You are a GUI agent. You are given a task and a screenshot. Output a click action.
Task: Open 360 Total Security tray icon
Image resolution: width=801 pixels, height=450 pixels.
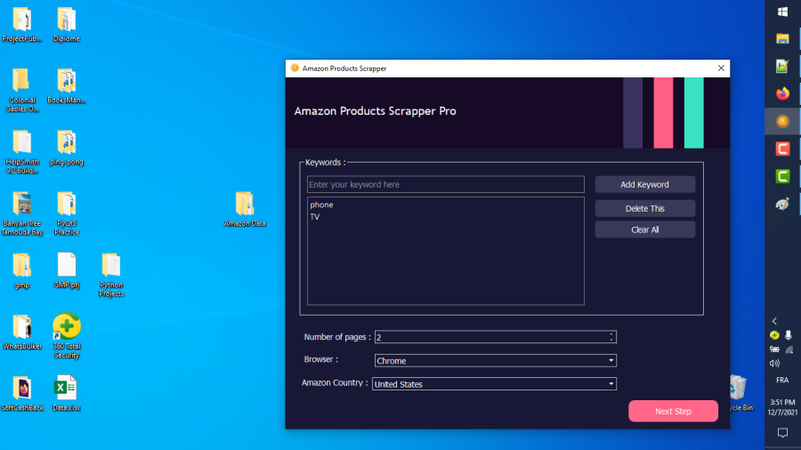(x=774, y=335)
